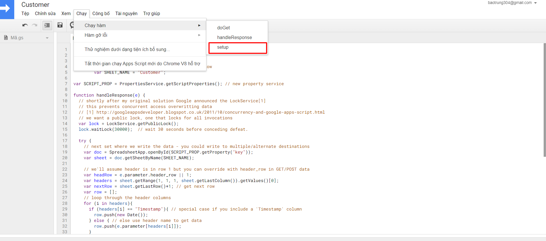Click Thử nghiệm dưới dạng tiện ích bổ sung
This screenshot has width=546, height=241.
click(127, 49)
